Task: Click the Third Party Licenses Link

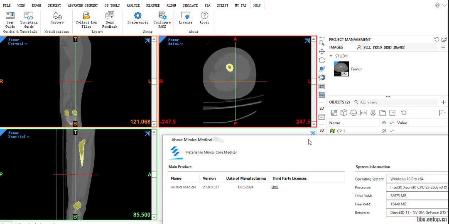Action: pos(275,187)
